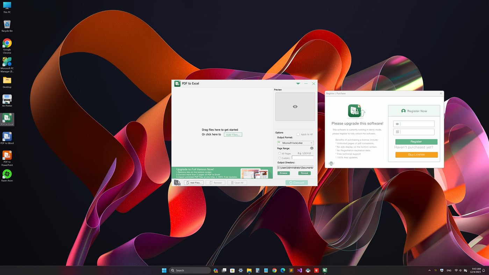The width and height of the screenshot is (489, 275).
Task: Select the All Pages radio button
Action: [280, 153]
